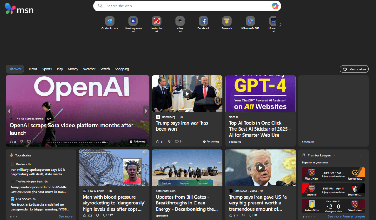Image resolution: width=376 pixels, height=220 pixels.
Task: Open the Outlook.com shortcut icon
Action: coord(110,21)
